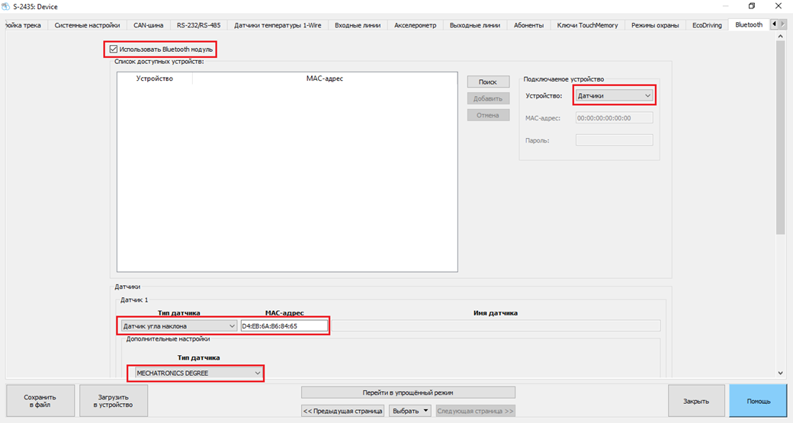Open the MECHATRONICS DEGREE dropdown

[x=197, y=373]
